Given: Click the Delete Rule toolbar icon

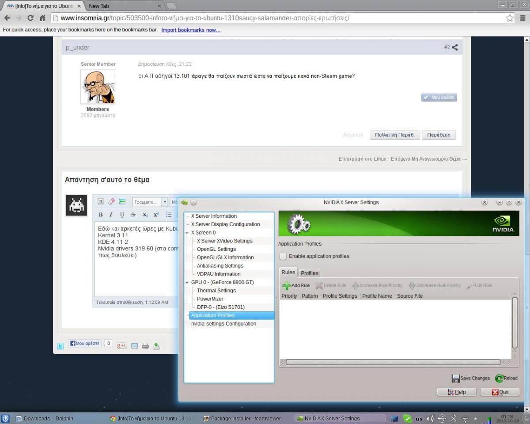Looking at the screenshot, I should [x=319, y=285].
